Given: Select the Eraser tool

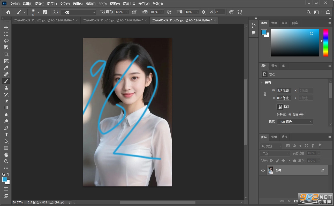Looking at the screenshot, I should (6, 101).
